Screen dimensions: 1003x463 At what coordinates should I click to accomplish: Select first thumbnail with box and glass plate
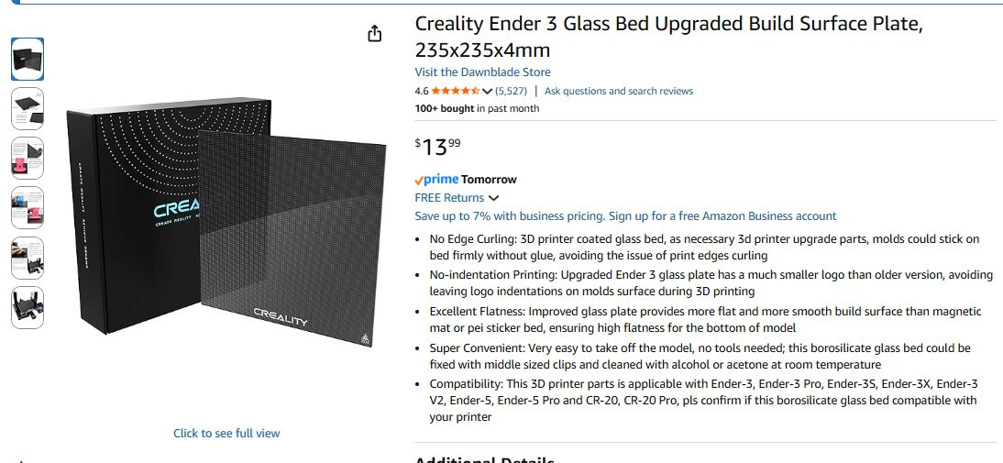point(28,59)
